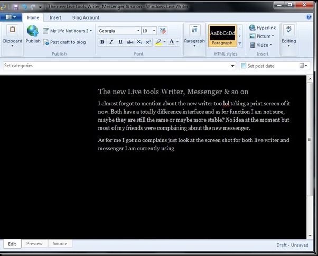Open the Video dropdown arrow
This screenshot has width=318, height=256.
pos(271,44)
